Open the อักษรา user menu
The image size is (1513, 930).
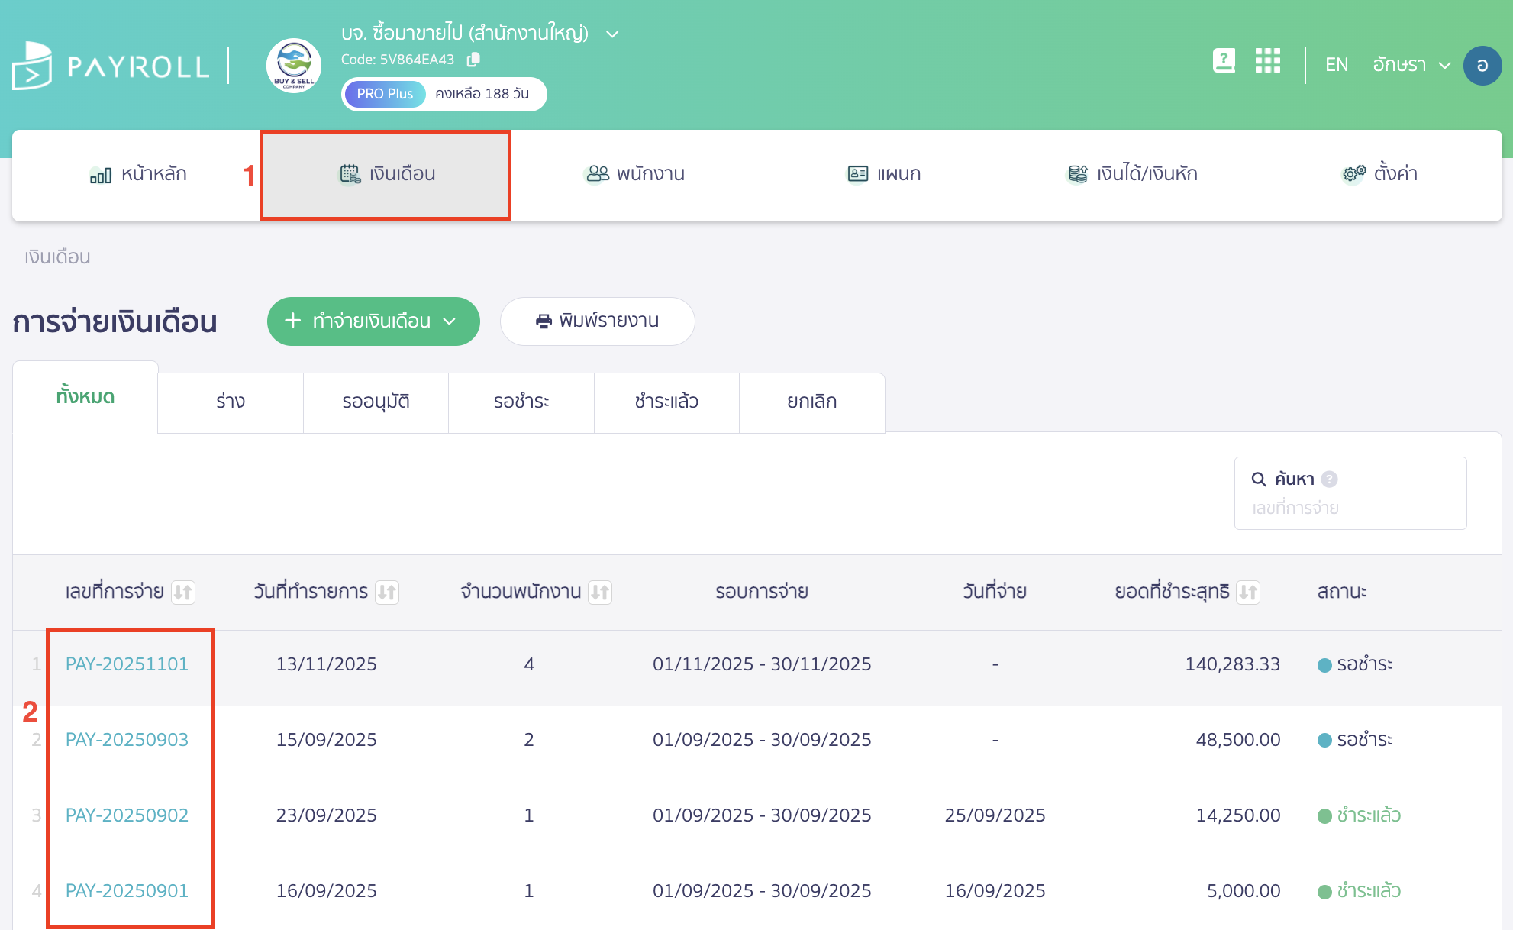click(1411, 66)
